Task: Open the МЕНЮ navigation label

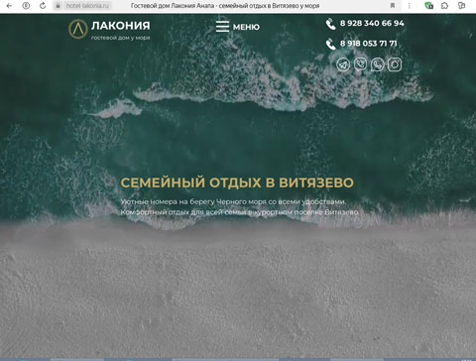Action: (x=246, y=27)
